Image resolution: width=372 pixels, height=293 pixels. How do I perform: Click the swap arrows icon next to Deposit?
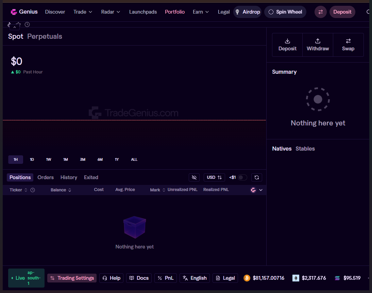coord(321,12)
